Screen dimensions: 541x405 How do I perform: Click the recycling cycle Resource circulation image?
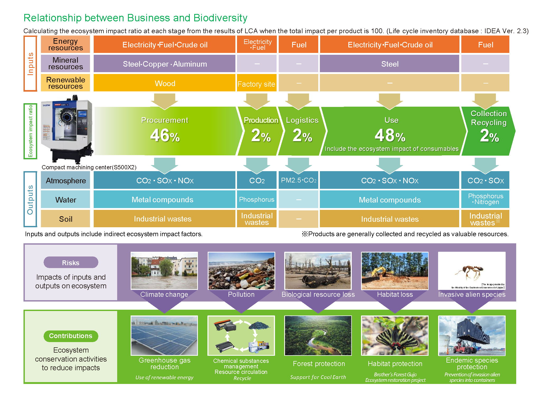click(241, 335)
